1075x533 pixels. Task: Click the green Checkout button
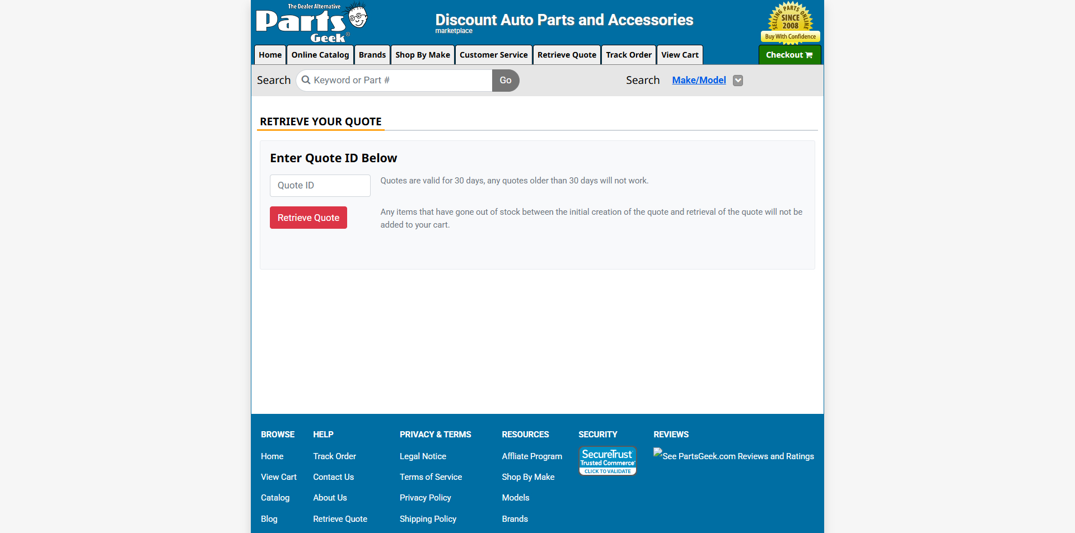click(x=789, y=55)
